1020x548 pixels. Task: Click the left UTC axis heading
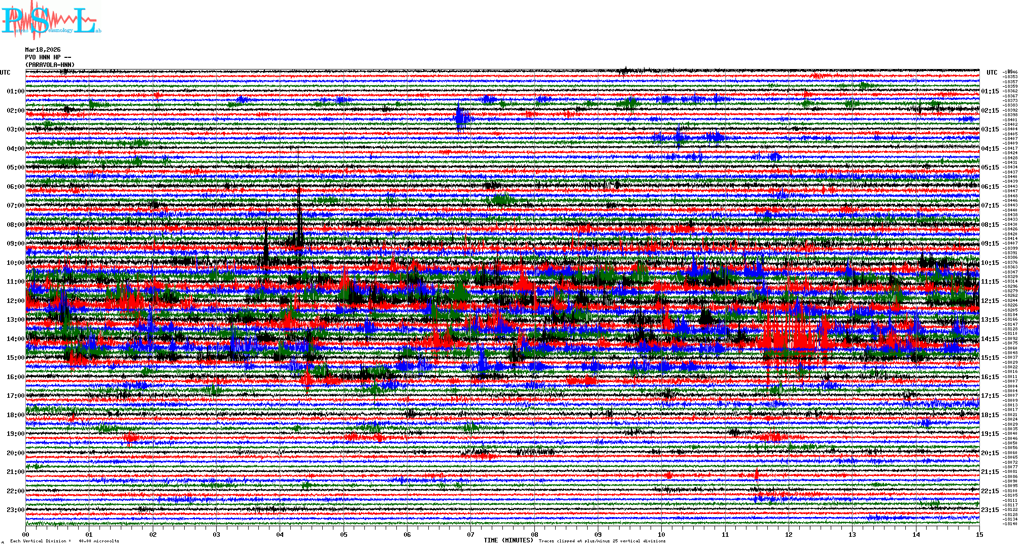[x=5, y=73]
